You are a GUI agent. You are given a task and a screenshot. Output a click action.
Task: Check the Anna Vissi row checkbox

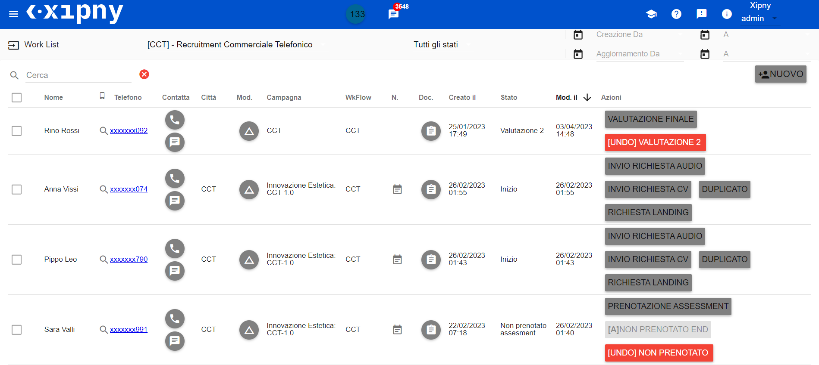(17, 189)
